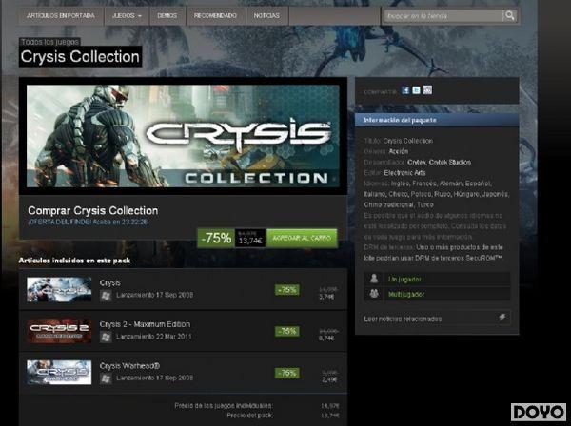The width and height of the screenshot is (571, 426).
Task: Click the news feed icon beside related news
Action: tap(502, 318)
